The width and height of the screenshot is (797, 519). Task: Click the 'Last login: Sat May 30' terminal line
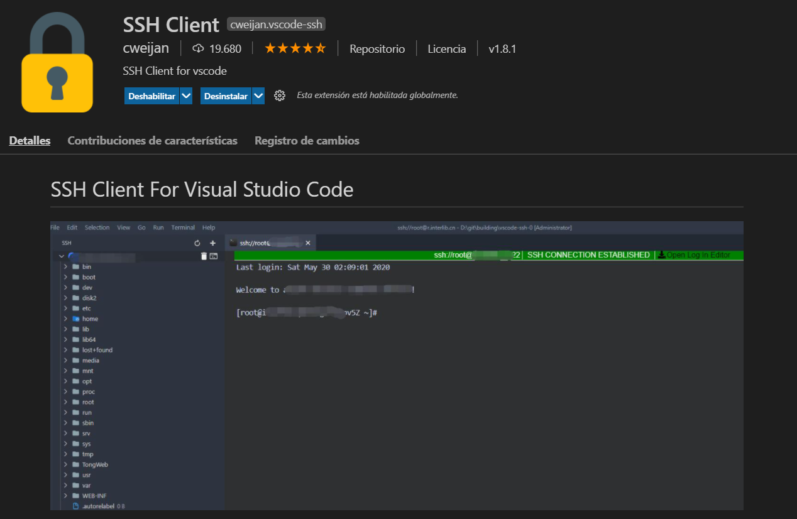click(313, 268)
